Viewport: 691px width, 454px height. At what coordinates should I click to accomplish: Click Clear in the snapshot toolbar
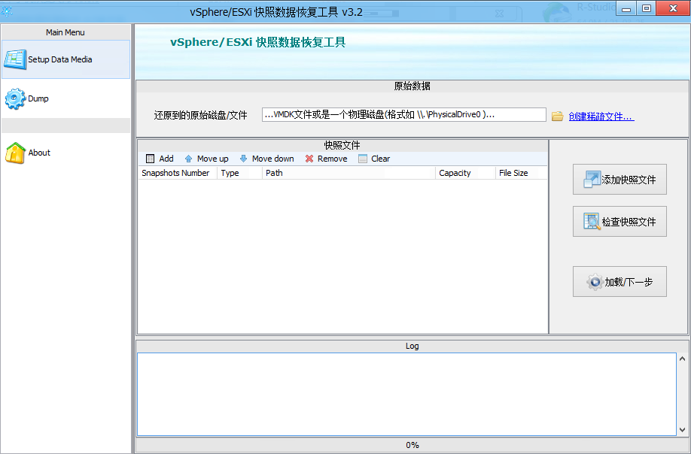pos(374,159)
